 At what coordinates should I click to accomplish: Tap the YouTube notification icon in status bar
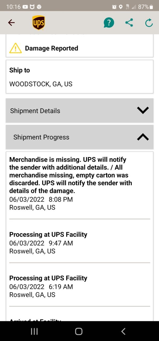(25, 7)
